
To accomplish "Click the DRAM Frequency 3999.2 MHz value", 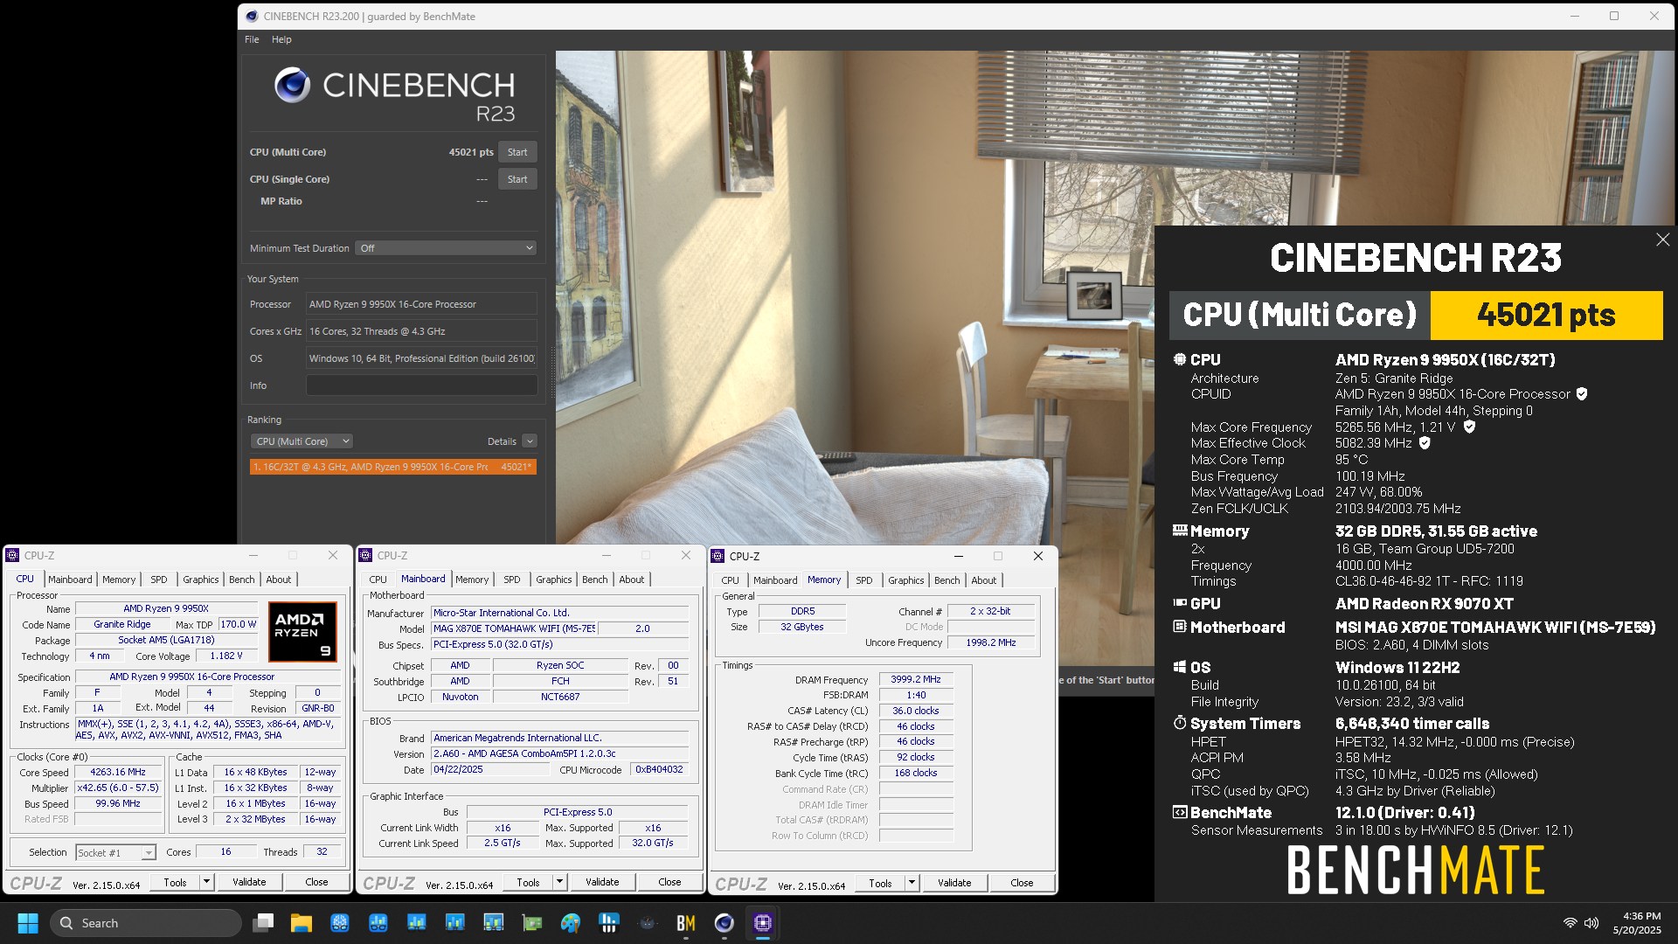I will point(916,679).
